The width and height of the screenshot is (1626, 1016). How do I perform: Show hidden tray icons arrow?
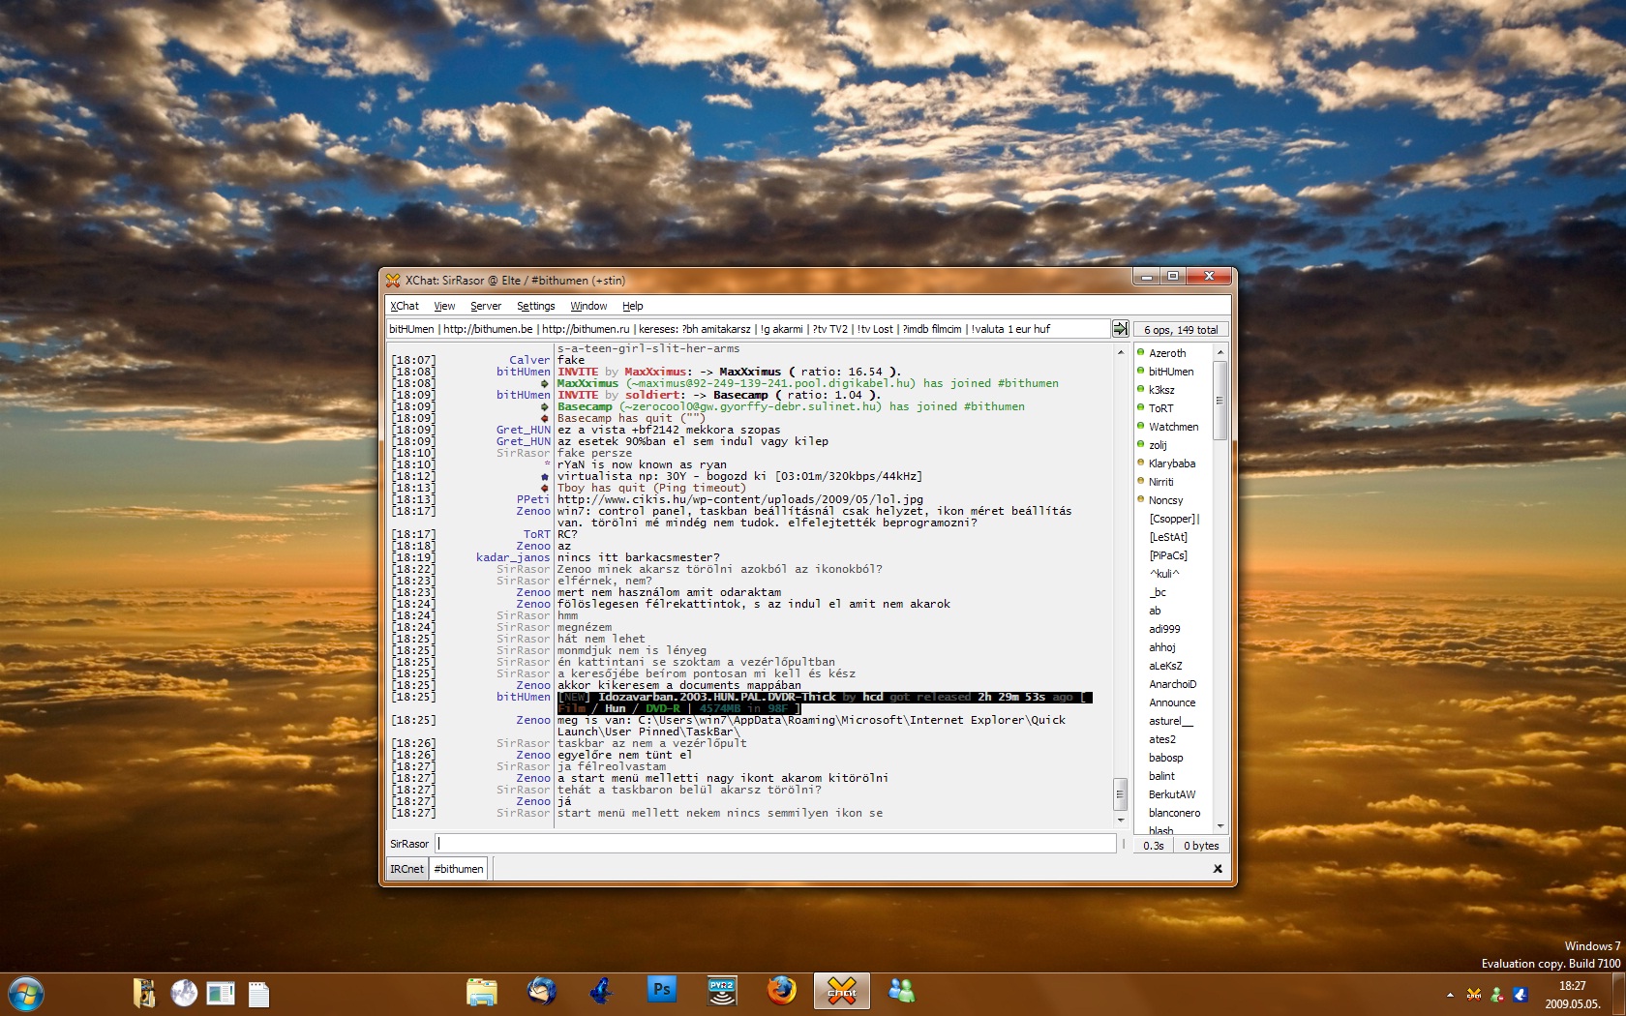(1450, 995)
